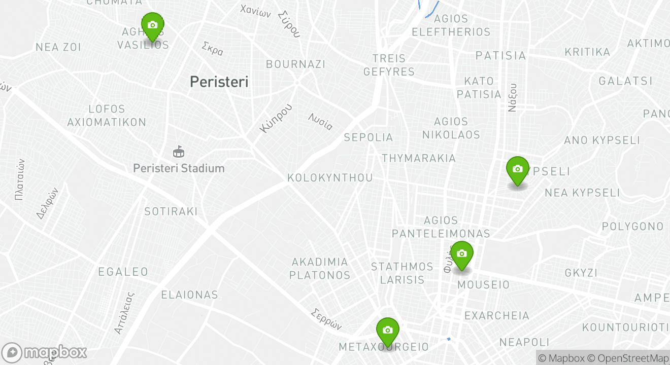Image resolution: width=670 pixels, height=365 pixels.
Task: Select the EXARCHEIA neighborhood label
Action: click(497, 316)
